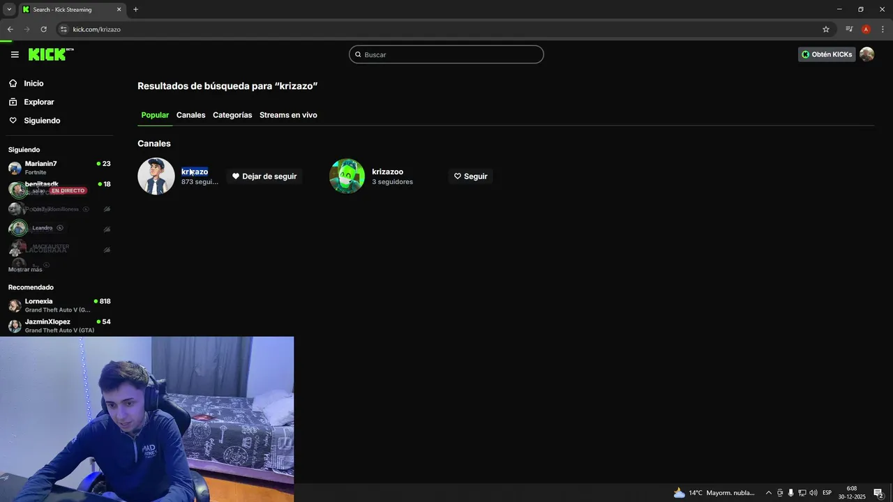Click camera tray icon
Image resolution: width=893 pixels, height=502 pixels.
pos(780,493)
